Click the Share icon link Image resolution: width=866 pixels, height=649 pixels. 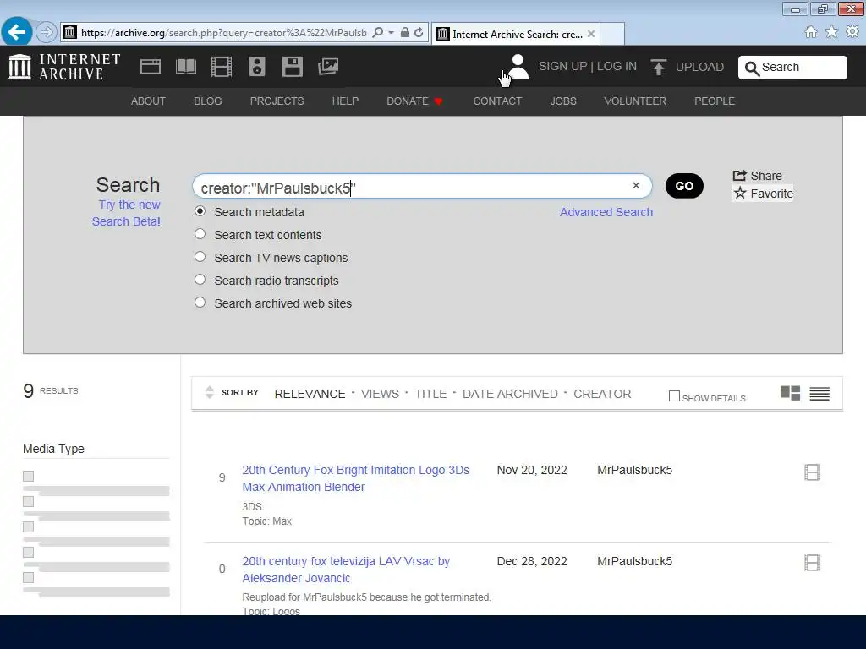tap(757, 176)
